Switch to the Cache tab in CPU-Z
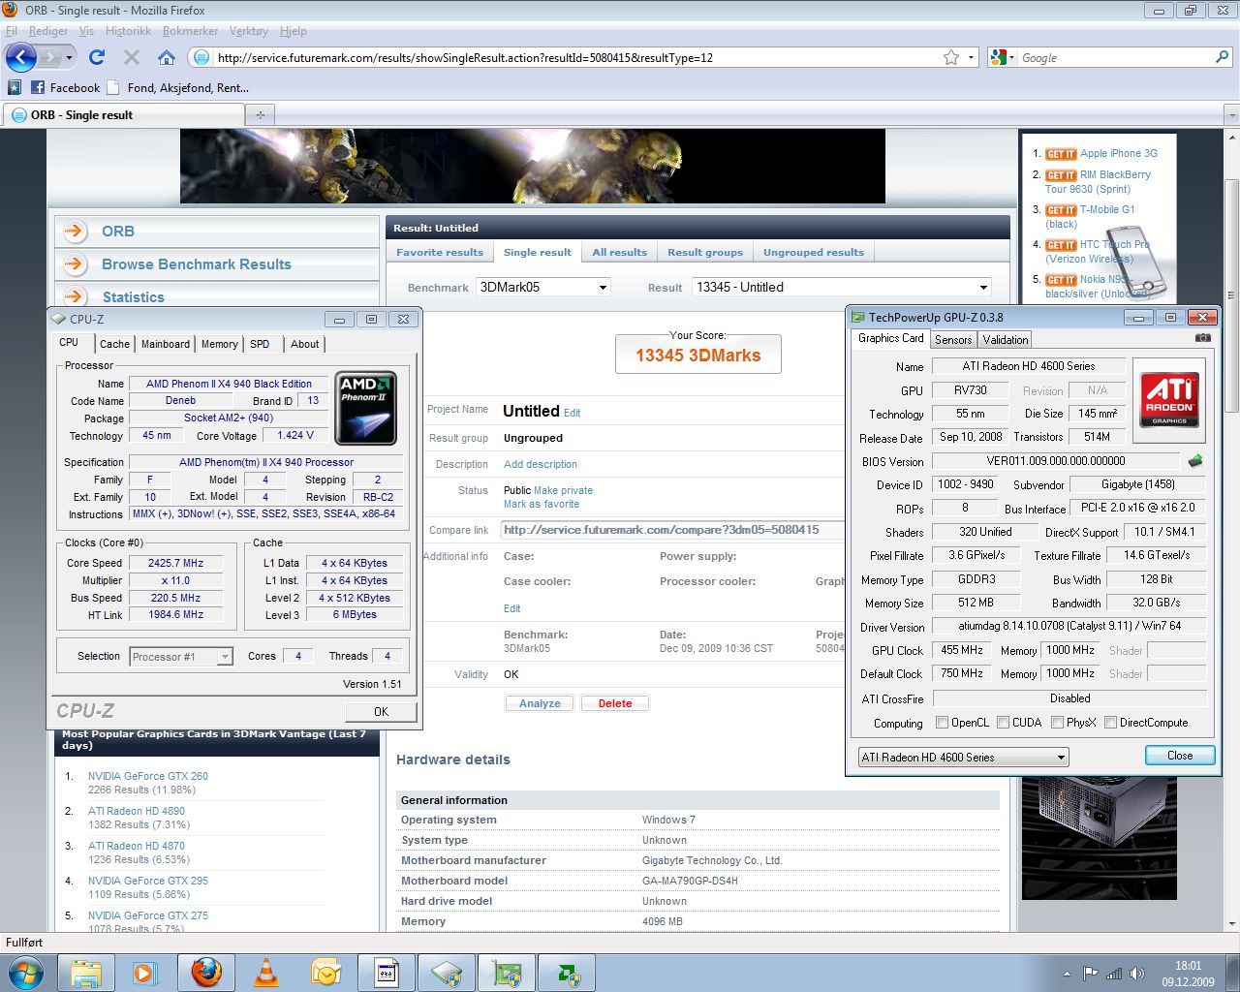Viewport: 1240px width, 992px height. (x=114, y=344)
